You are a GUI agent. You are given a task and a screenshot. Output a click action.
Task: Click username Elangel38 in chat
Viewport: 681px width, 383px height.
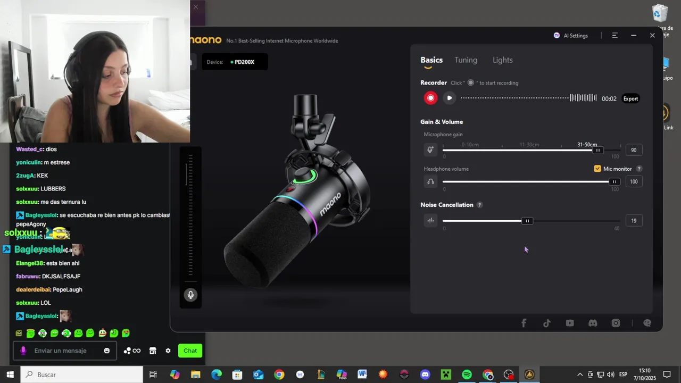(30, 263)
